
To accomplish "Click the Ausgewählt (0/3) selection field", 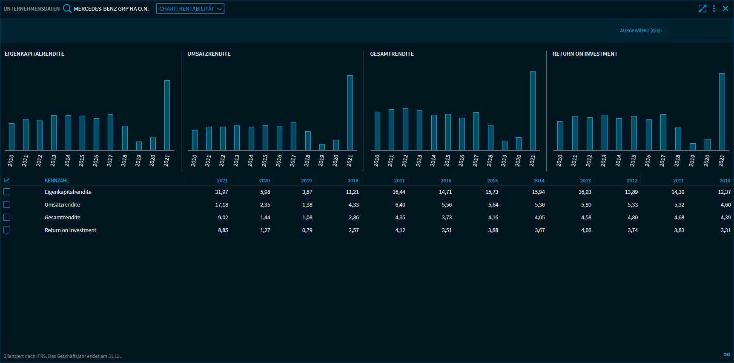I will click(x=698, y=31).
